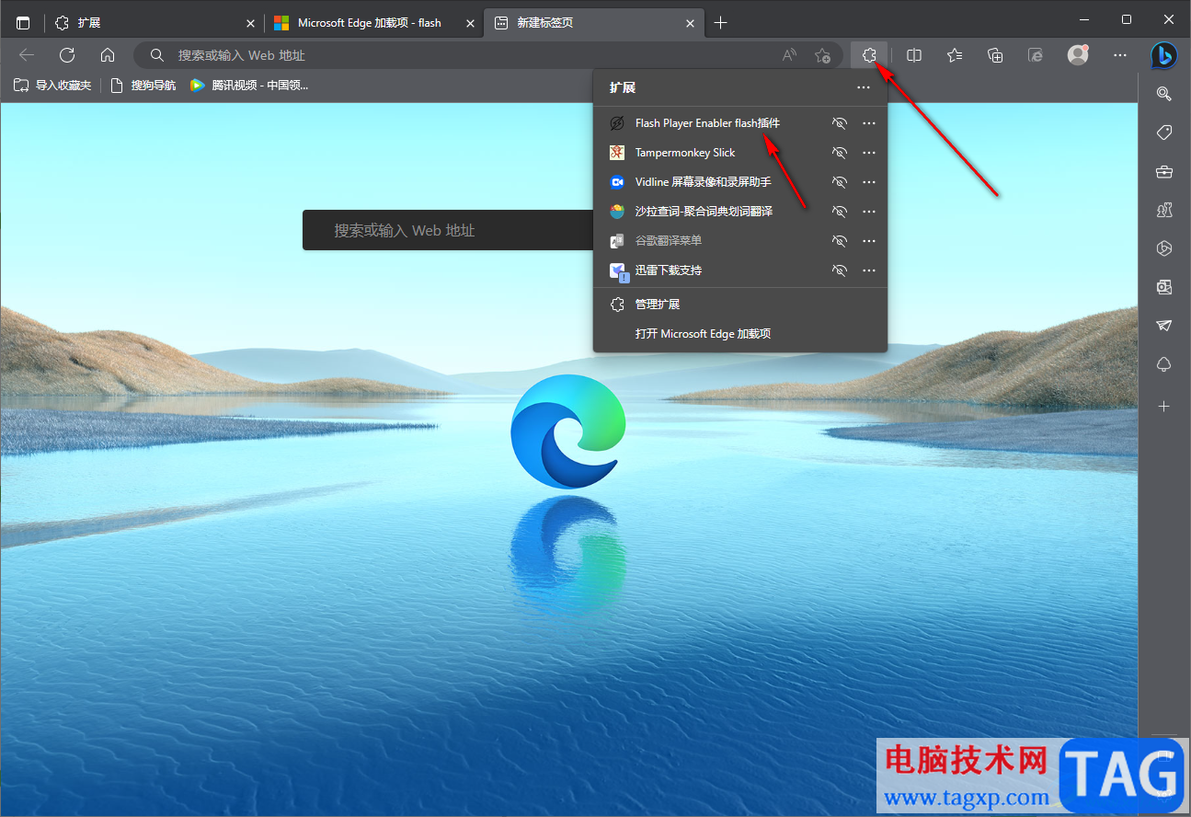The height and width of the screenshot is (817, 1191).
Task: Open the Extensions puzzle icon in toolbar
Action: click(868, 55)
